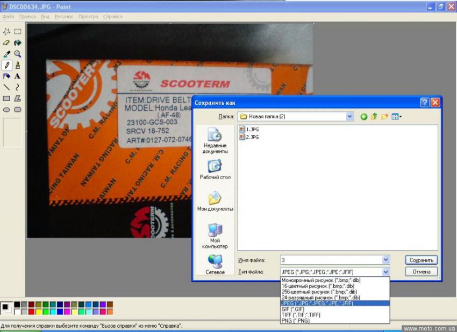Go up one folder level
Viewport: 457px width, 332px height.
(x=374, y=117)
